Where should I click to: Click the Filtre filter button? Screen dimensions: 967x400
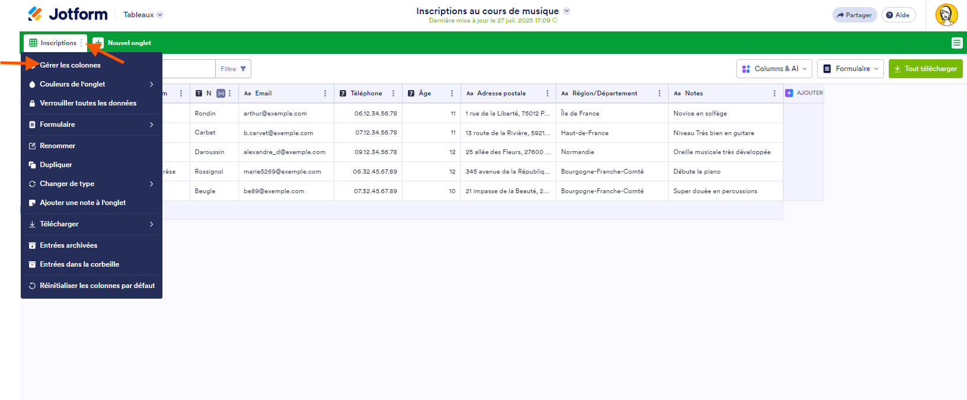(x=233, y=69)
